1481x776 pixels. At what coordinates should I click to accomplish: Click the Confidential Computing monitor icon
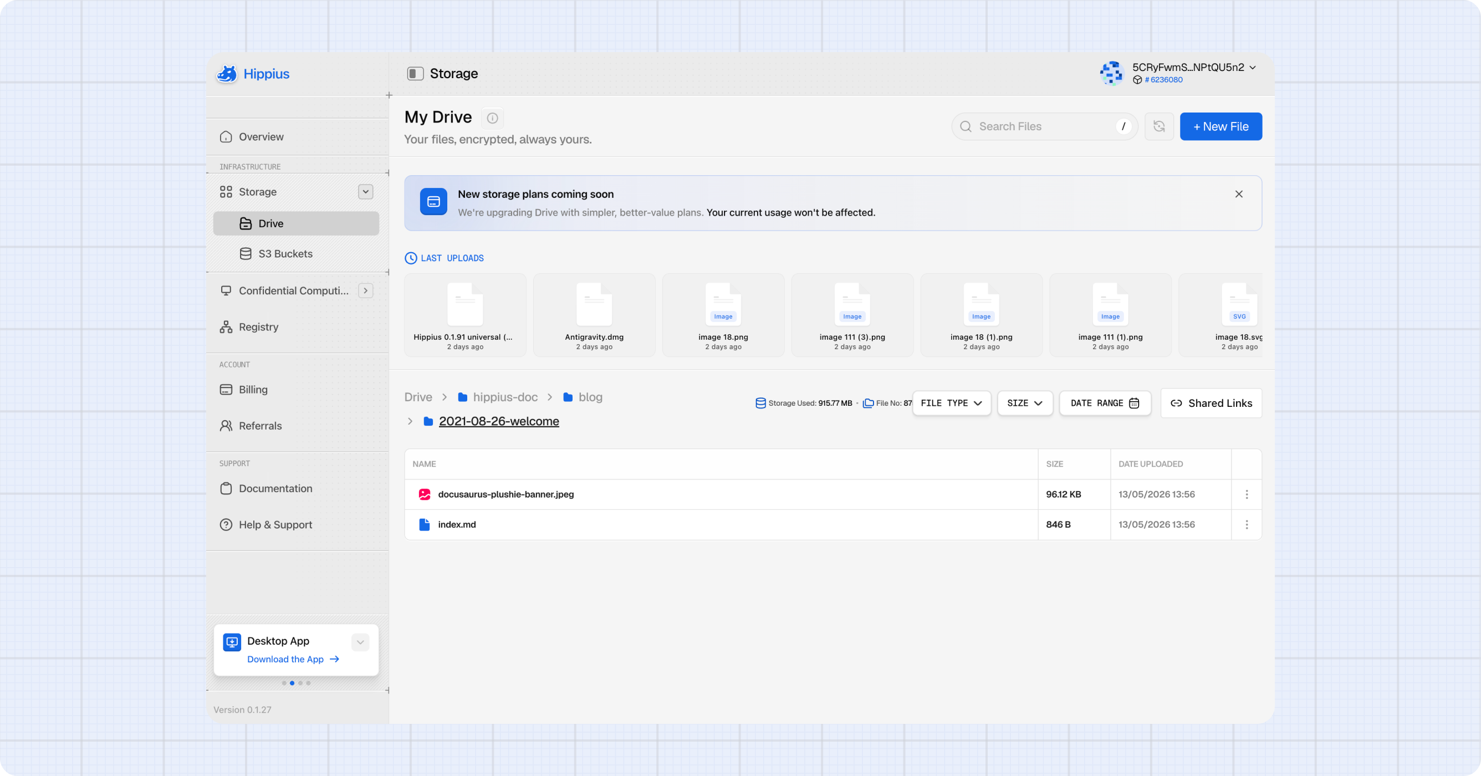pos(226,291)
